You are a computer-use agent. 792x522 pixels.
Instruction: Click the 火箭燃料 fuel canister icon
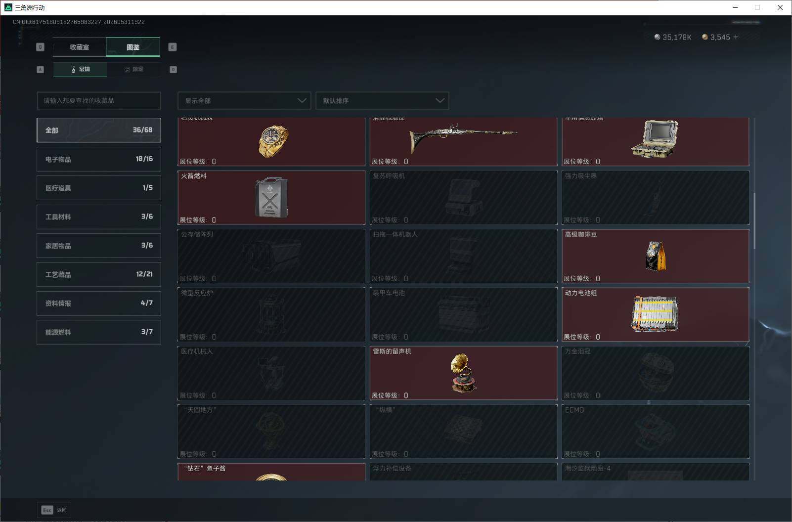[x=271, y=198]
